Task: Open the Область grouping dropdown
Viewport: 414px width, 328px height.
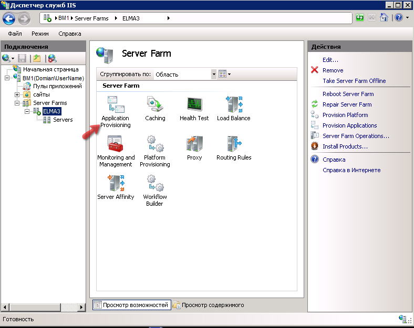Action: point(213,75)
